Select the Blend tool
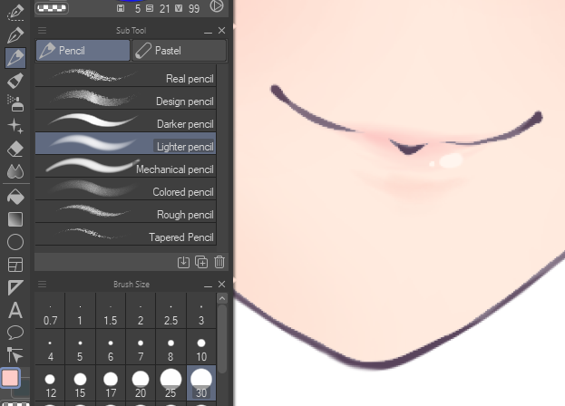The image size is (565, 406). (x=15, y=171)
